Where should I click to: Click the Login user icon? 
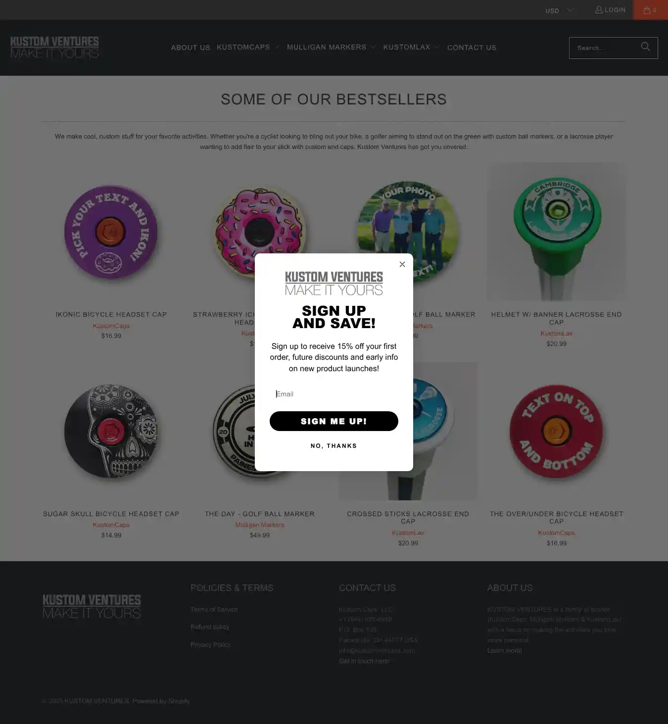pyautogui.click(x=599, y=10)
